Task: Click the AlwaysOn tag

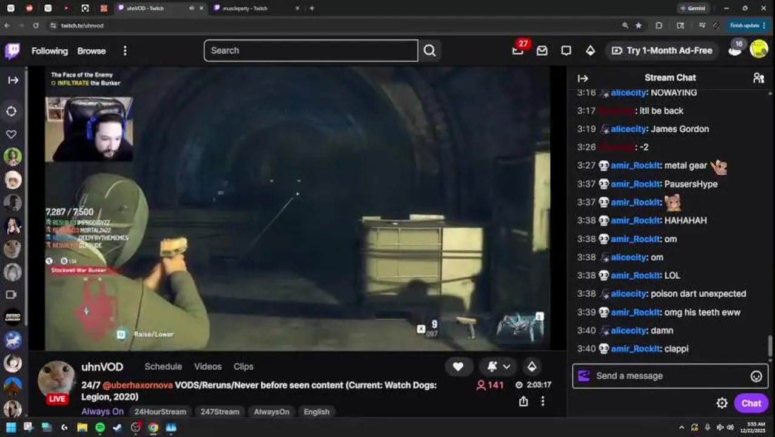Action: tap(271, 412)
